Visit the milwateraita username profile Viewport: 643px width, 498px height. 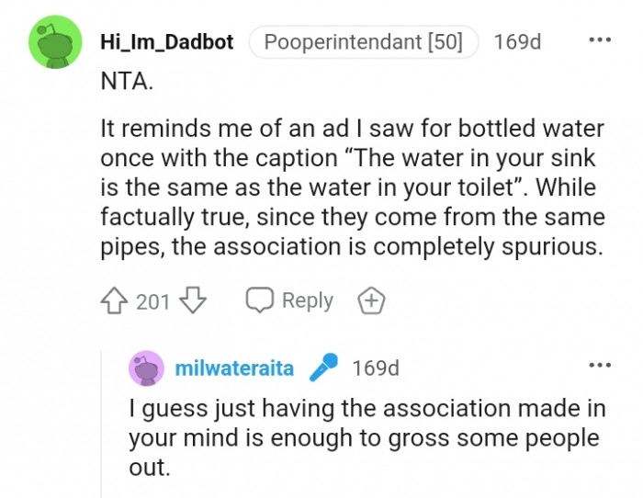click(x=234, y=368)
